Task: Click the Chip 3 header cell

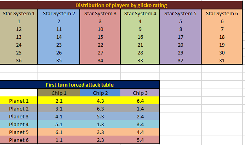Action: (140, 93)
